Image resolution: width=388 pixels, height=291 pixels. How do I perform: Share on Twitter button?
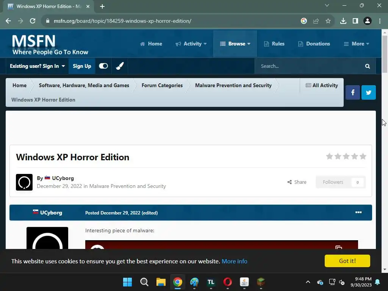pos(368,92)
